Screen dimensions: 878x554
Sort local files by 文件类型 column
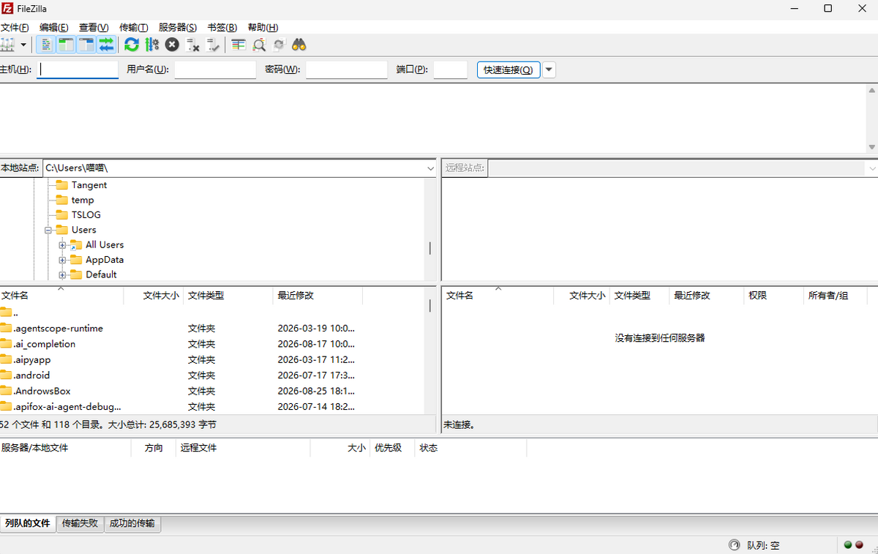tap(228, 296)
